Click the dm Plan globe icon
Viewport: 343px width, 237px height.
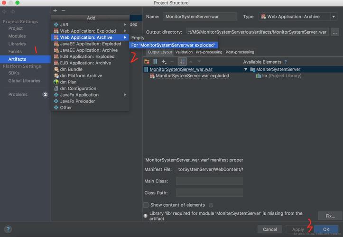pos(56,82)
